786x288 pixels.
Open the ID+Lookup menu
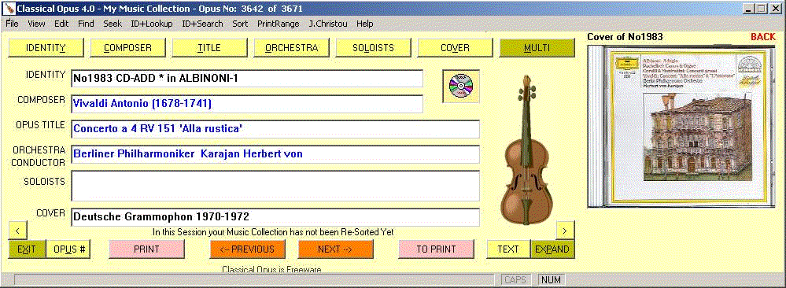tap(151, 24)
